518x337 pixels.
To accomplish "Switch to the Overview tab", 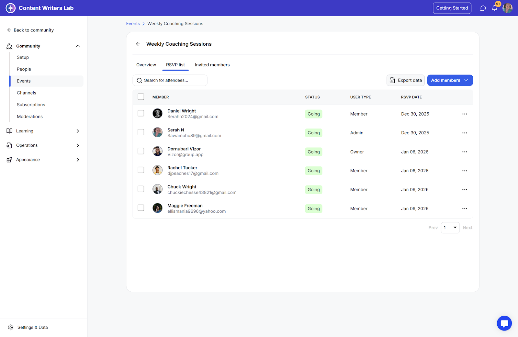I will click(146, 65).
